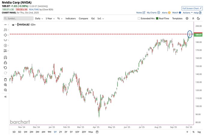
Task: Open the NVDA.BZ series options dots
Action: pos(16,24)
